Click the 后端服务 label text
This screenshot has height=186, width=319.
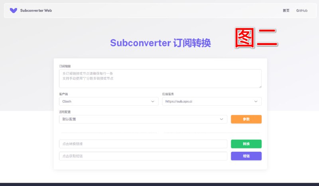[x=168, y=94]
